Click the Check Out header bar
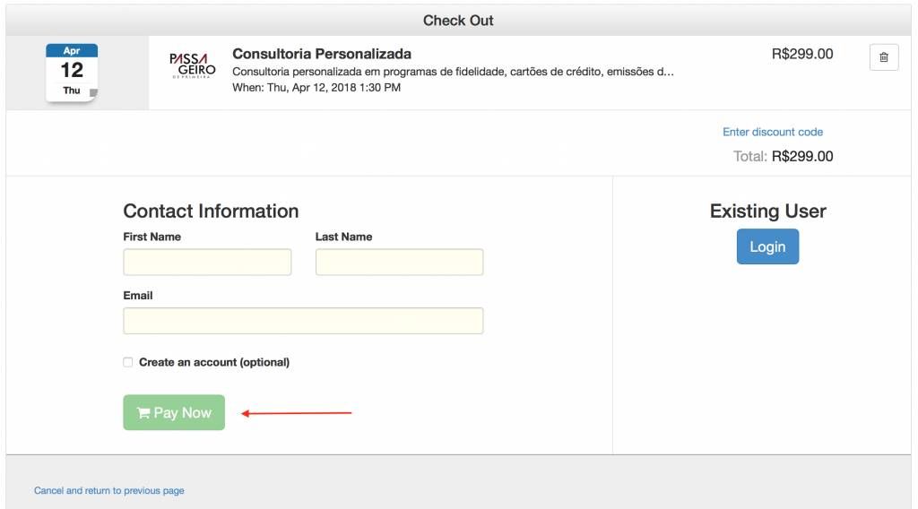 click(x=458, y=21)
